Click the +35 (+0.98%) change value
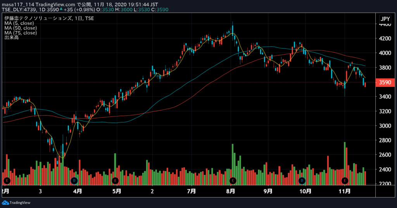This screenshot has width=397, height=208. [79, 10]
